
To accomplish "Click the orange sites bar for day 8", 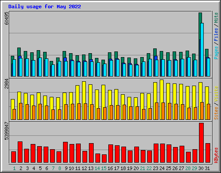I will (x=60, y=115).
